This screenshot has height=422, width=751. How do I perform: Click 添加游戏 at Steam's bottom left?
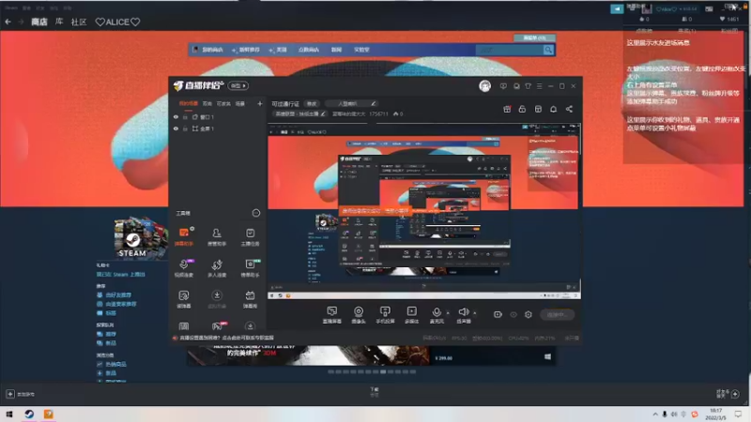pos(21,394)
